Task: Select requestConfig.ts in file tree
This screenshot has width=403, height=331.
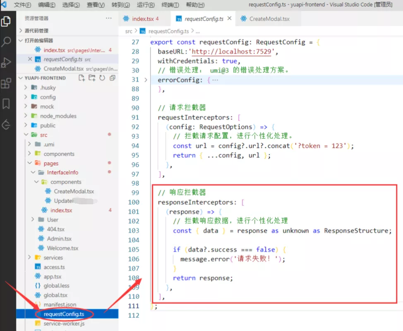Action: pos(67,314)
